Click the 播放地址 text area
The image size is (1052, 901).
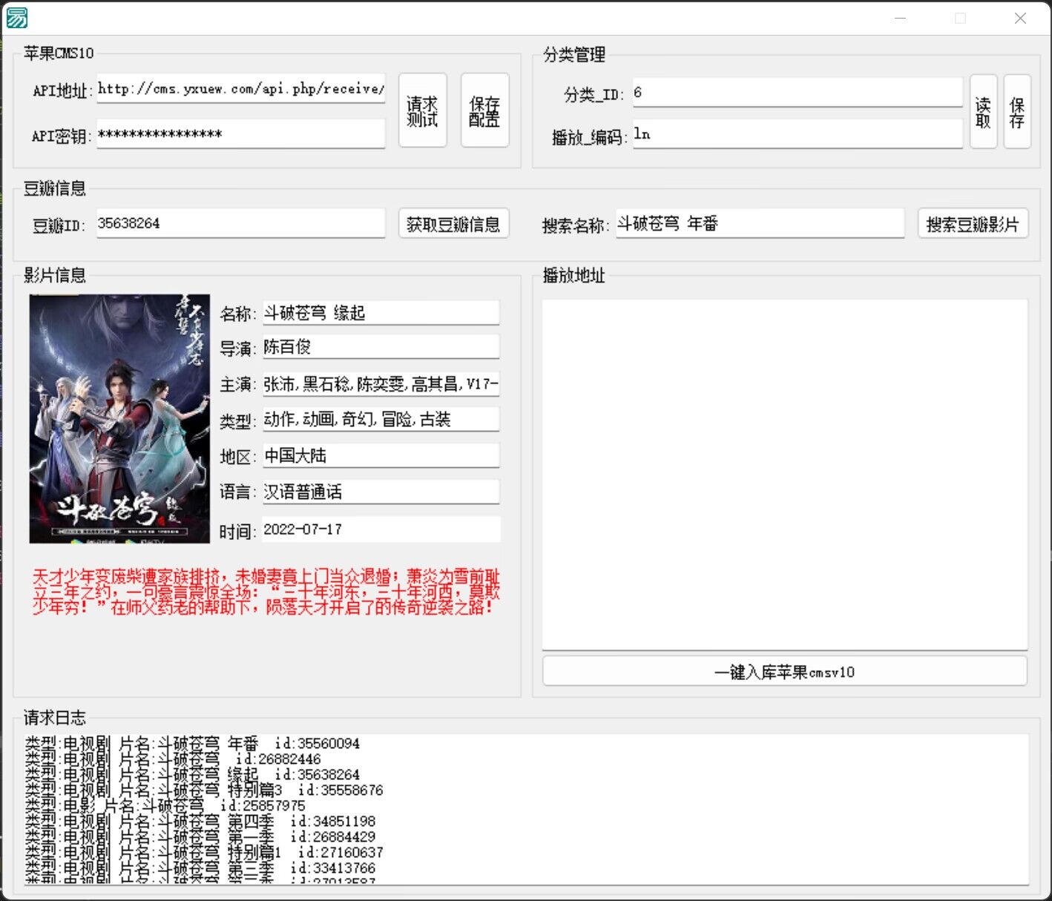(785, 475)
